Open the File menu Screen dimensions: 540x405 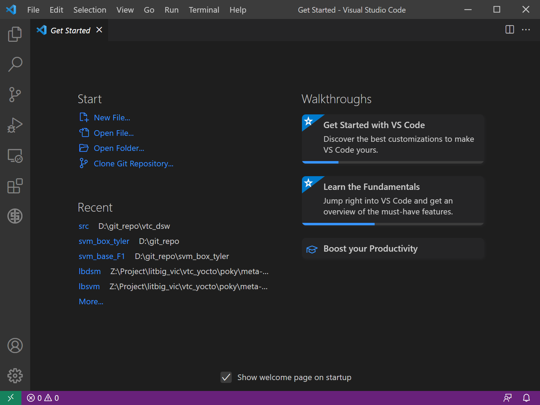[x=33, y=10]
